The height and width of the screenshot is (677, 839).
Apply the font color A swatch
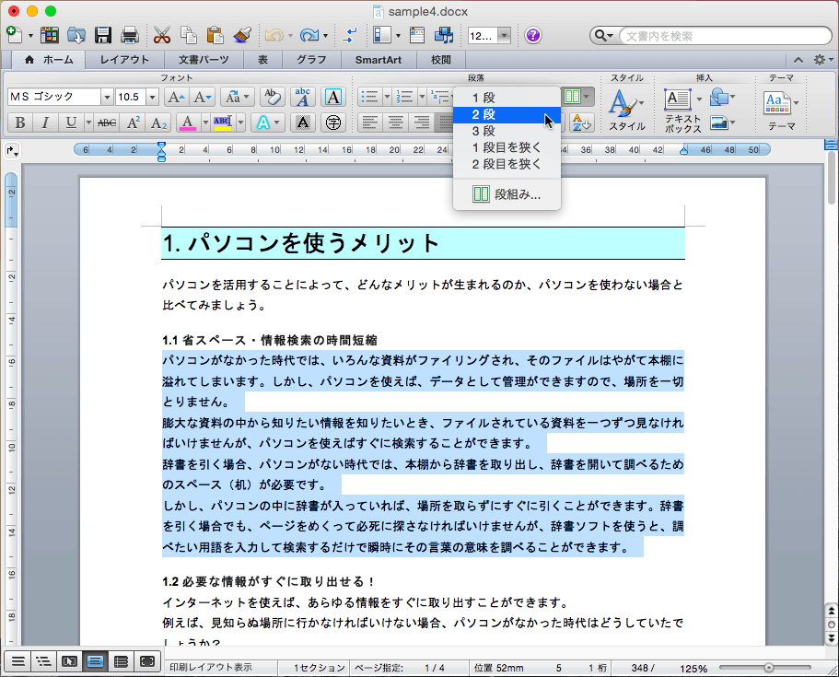click(x=187, y=123)
